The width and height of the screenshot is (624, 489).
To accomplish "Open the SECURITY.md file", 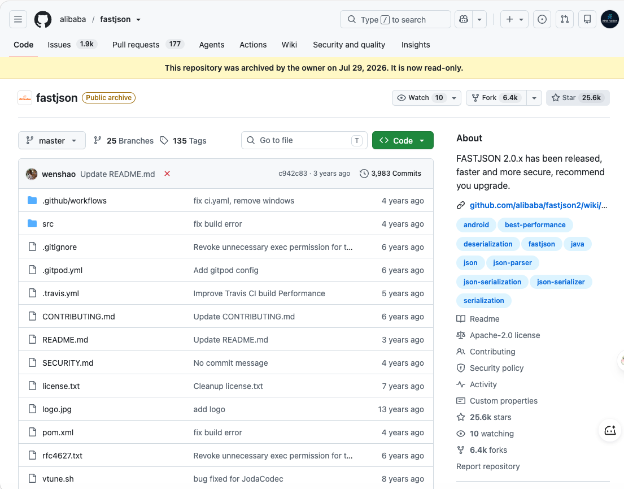I will [x=68, y=363].
